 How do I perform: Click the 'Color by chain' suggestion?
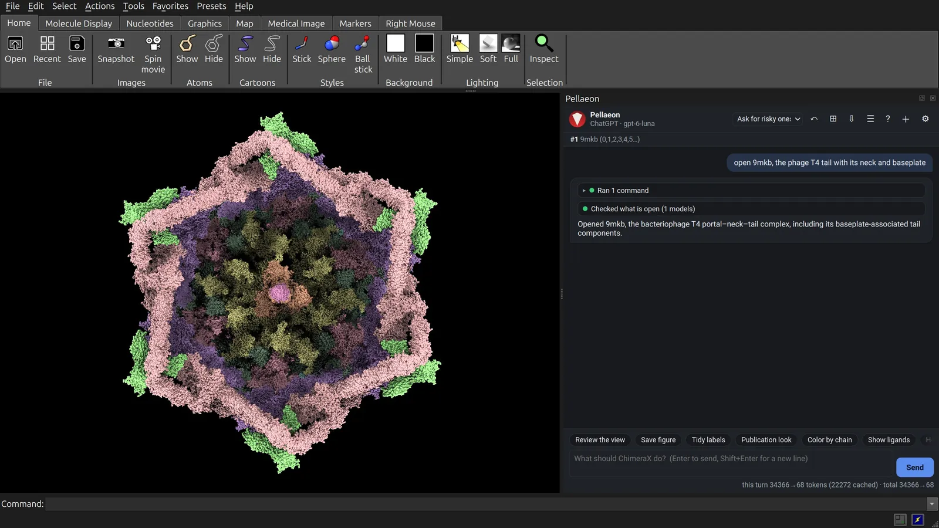[x=829, y=440]
